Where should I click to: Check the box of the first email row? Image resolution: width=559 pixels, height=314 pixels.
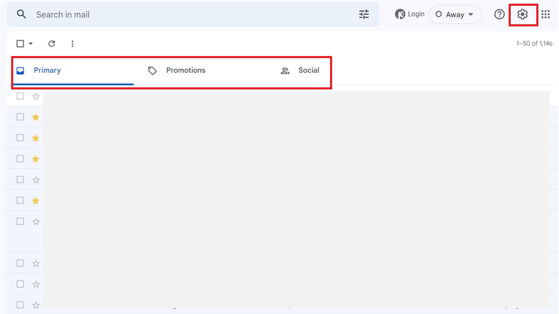[x=20, y=96]
